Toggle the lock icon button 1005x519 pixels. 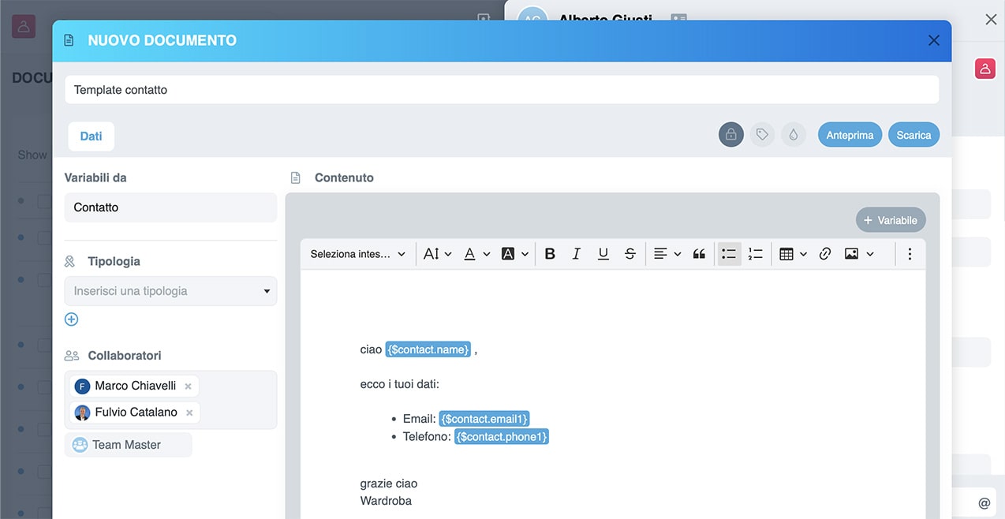coord(731,135)
